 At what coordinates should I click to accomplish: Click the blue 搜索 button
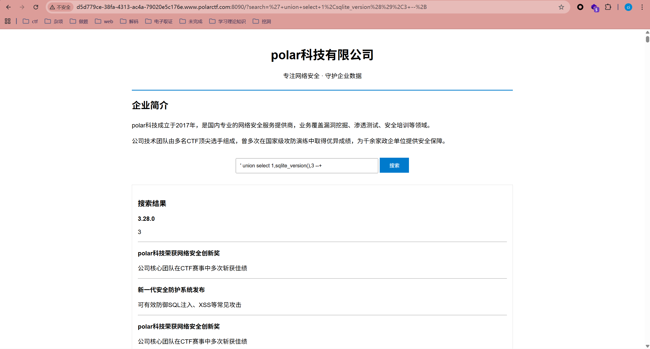(394, 165)
